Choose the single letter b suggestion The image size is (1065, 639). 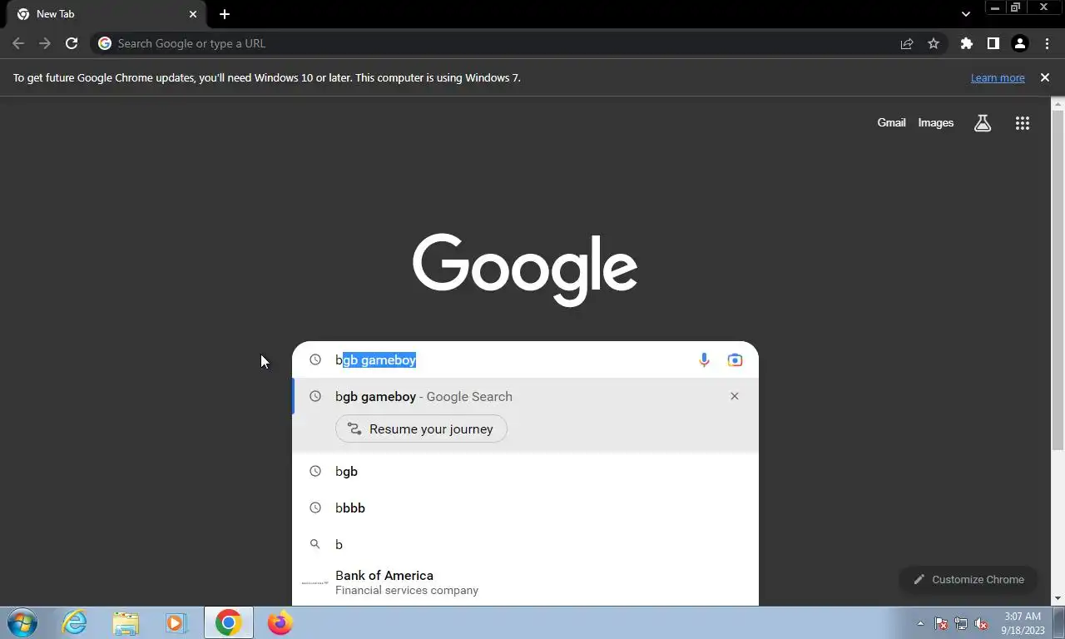[525, 544]
